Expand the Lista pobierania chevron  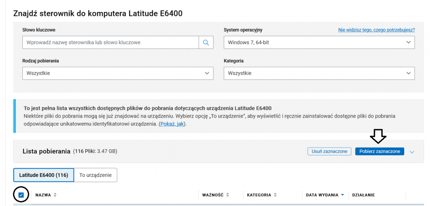(x=412, y=151)
